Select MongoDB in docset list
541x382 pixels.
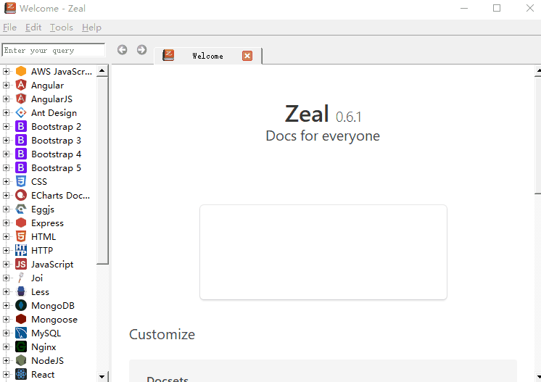click(53, 306)
